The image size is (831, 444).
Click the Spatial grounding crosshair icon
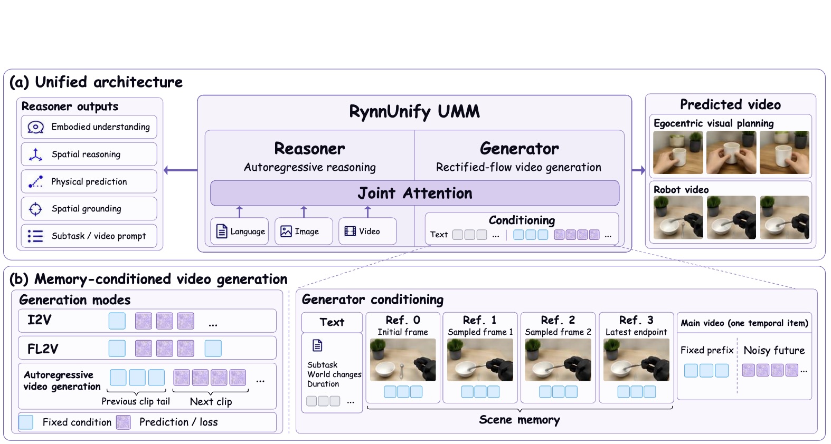click(x=35, y=209)
